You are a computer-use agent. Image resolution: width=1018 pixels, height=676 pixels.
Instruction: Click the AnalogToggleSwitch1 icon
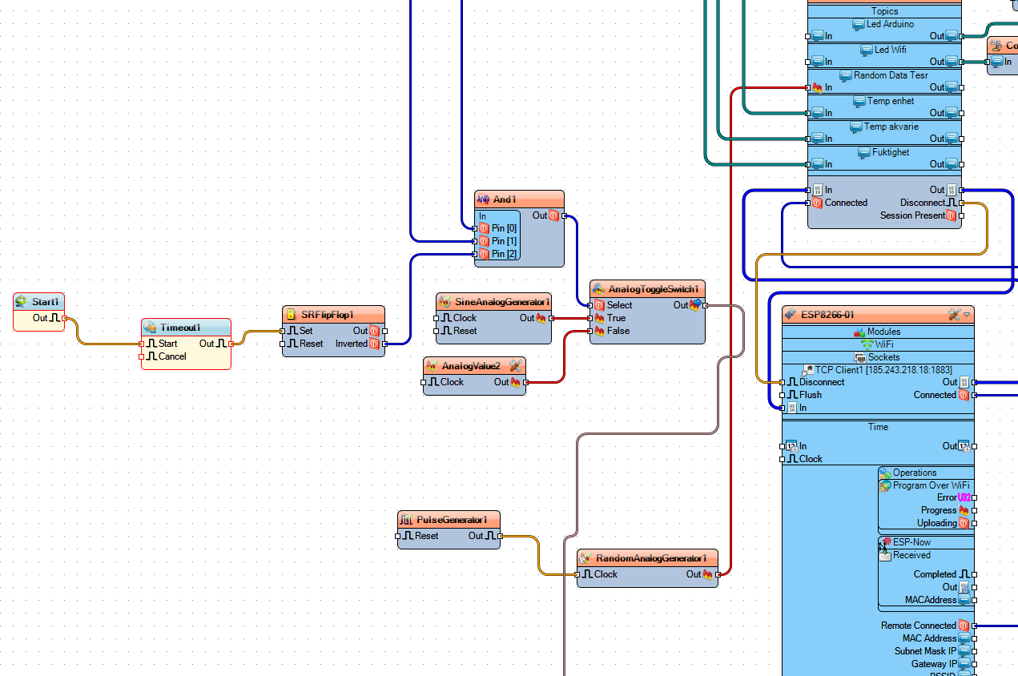click(598, 289)
